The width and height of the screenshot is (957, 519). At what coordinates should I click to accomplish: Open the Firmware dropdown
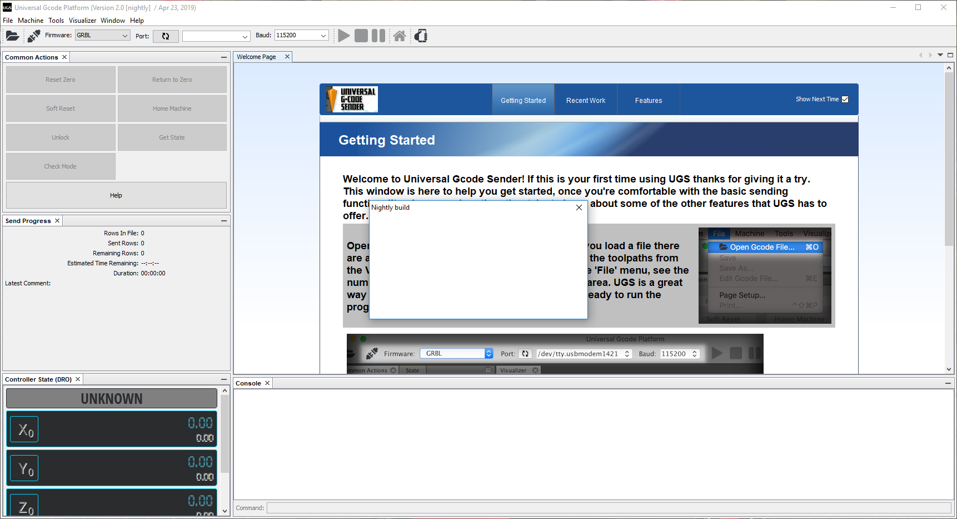coord(103,36)
